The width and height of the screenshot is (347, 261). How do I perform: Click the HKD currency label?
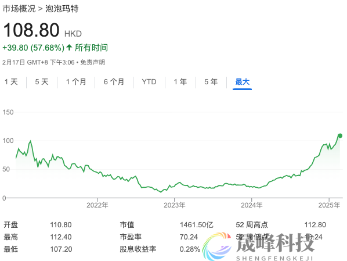click(73, 34)
